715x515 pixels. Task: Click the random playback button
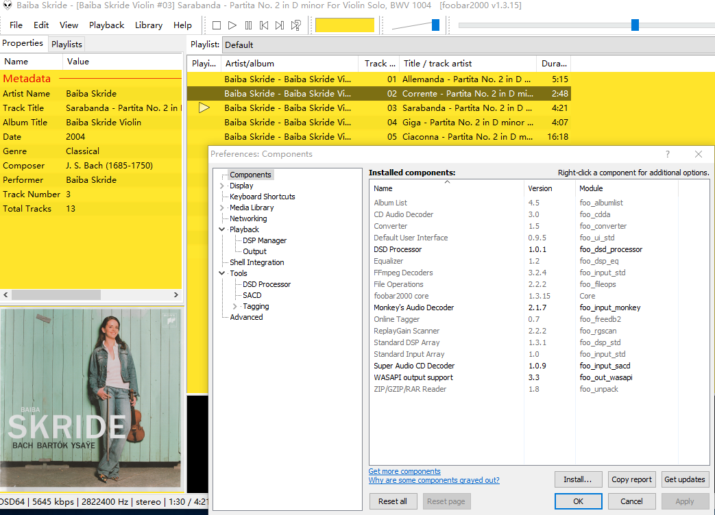[x=295, y=25]
